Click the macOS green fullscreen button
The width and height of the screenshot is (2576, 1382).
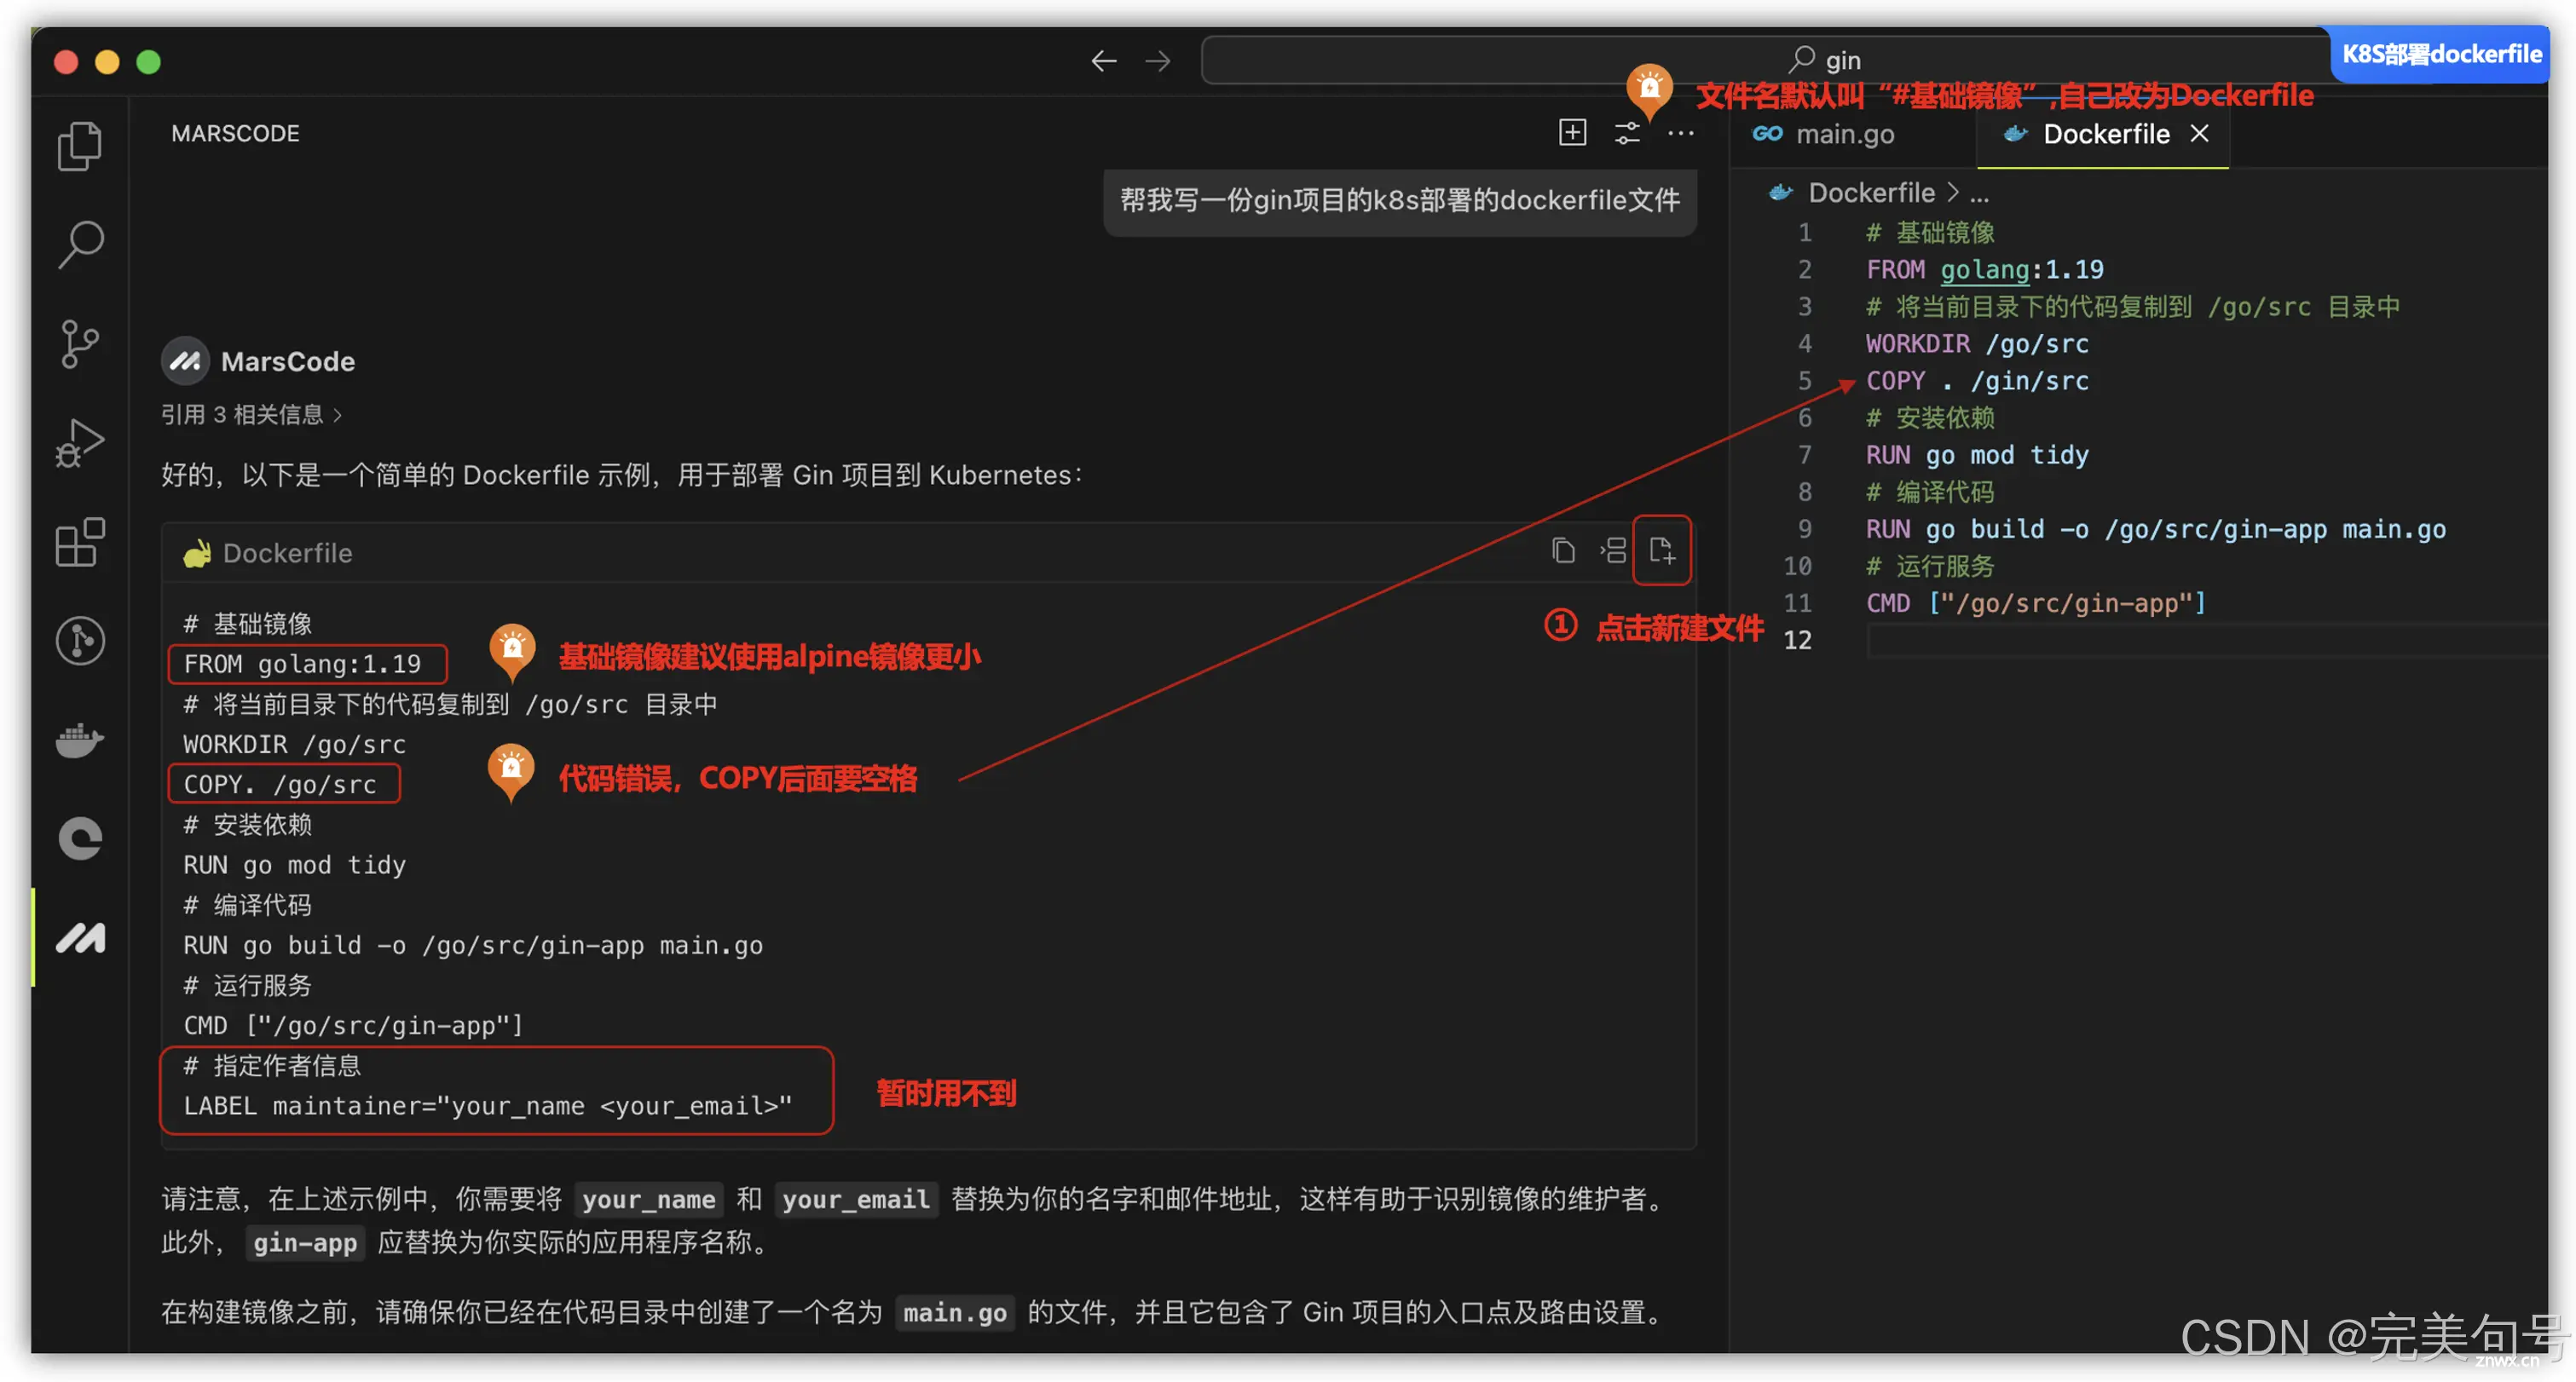(x=149, y=62)
